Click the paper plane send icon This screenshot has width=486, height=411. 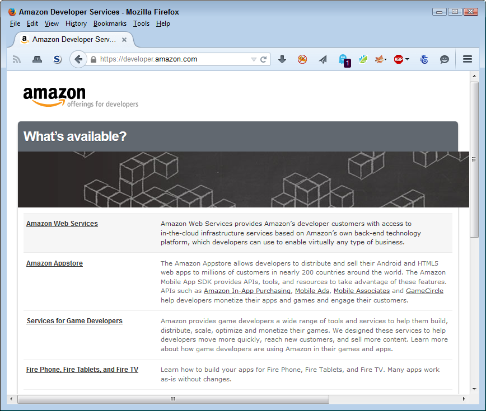(x=323, y=59)
